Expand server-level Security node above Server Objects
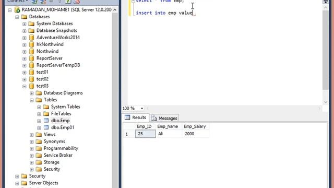Viewport: 334px width, 188px height. click(17, 177)
